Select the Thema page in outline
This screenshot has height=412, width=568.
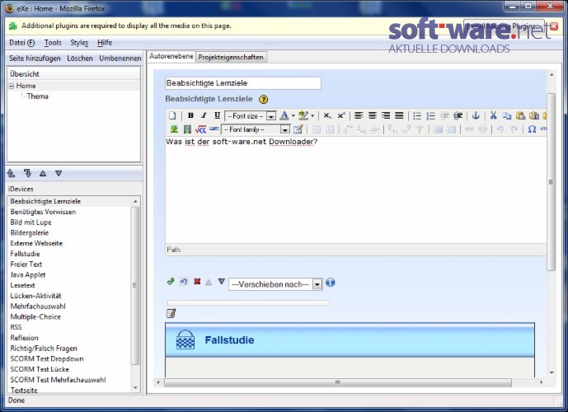37,96
